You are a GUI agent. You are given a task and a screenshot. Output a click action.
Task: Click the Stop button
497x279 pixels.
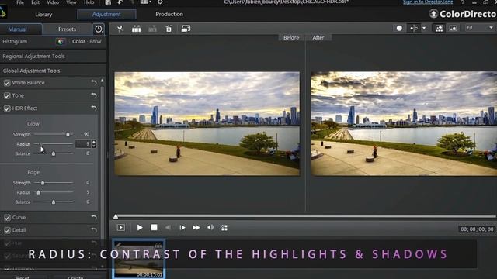(x=154, y=227)
